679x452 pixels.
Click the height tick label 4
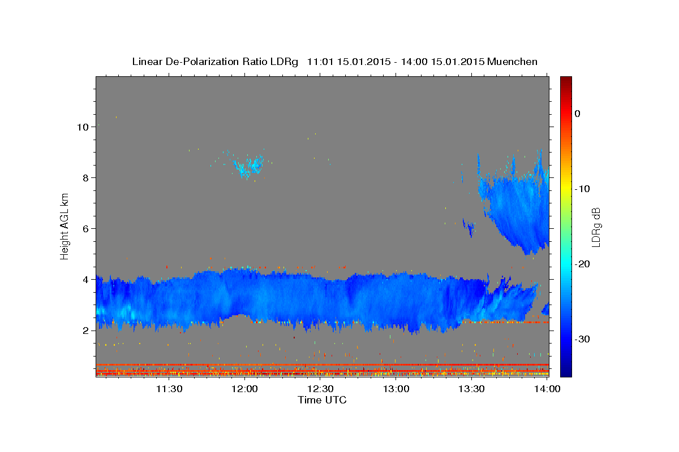[85, 280]
